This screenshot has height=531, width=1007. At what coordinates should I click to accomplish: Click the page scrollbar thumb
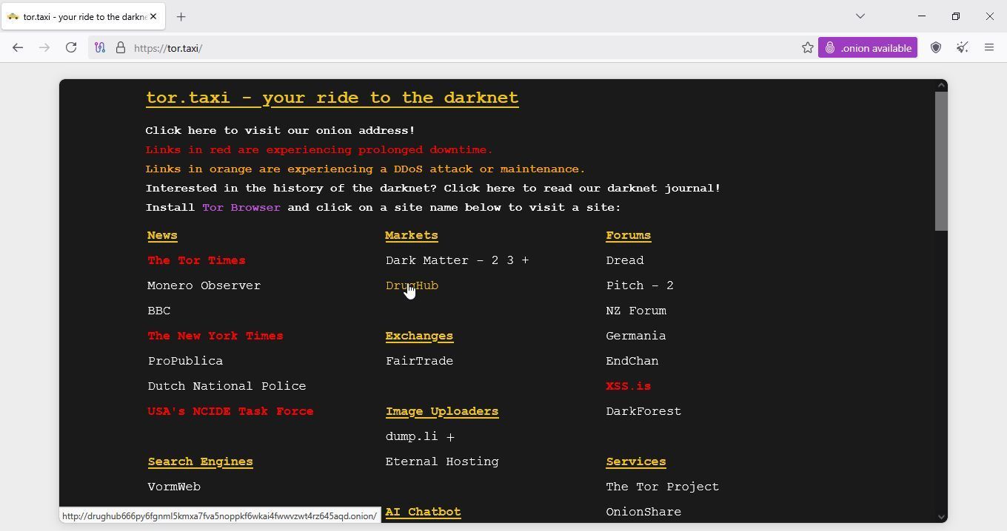tap(941, 161)
